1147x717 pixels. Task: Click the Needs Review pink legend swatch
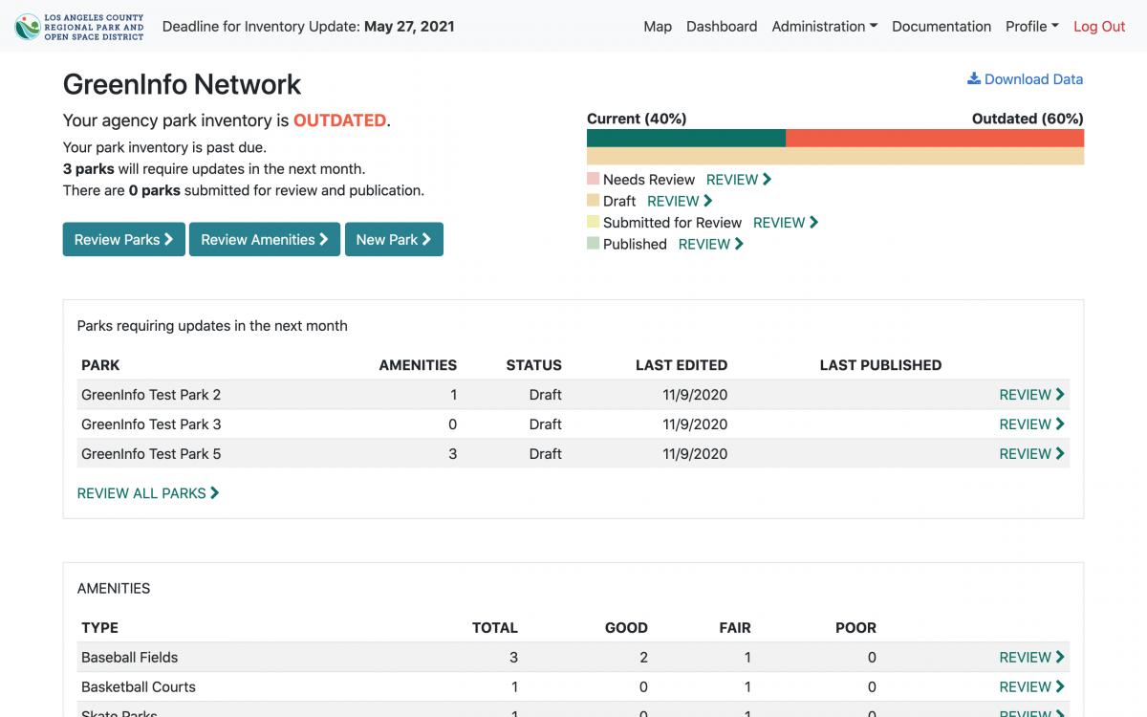pyautogui.click(x=593, y=179)
